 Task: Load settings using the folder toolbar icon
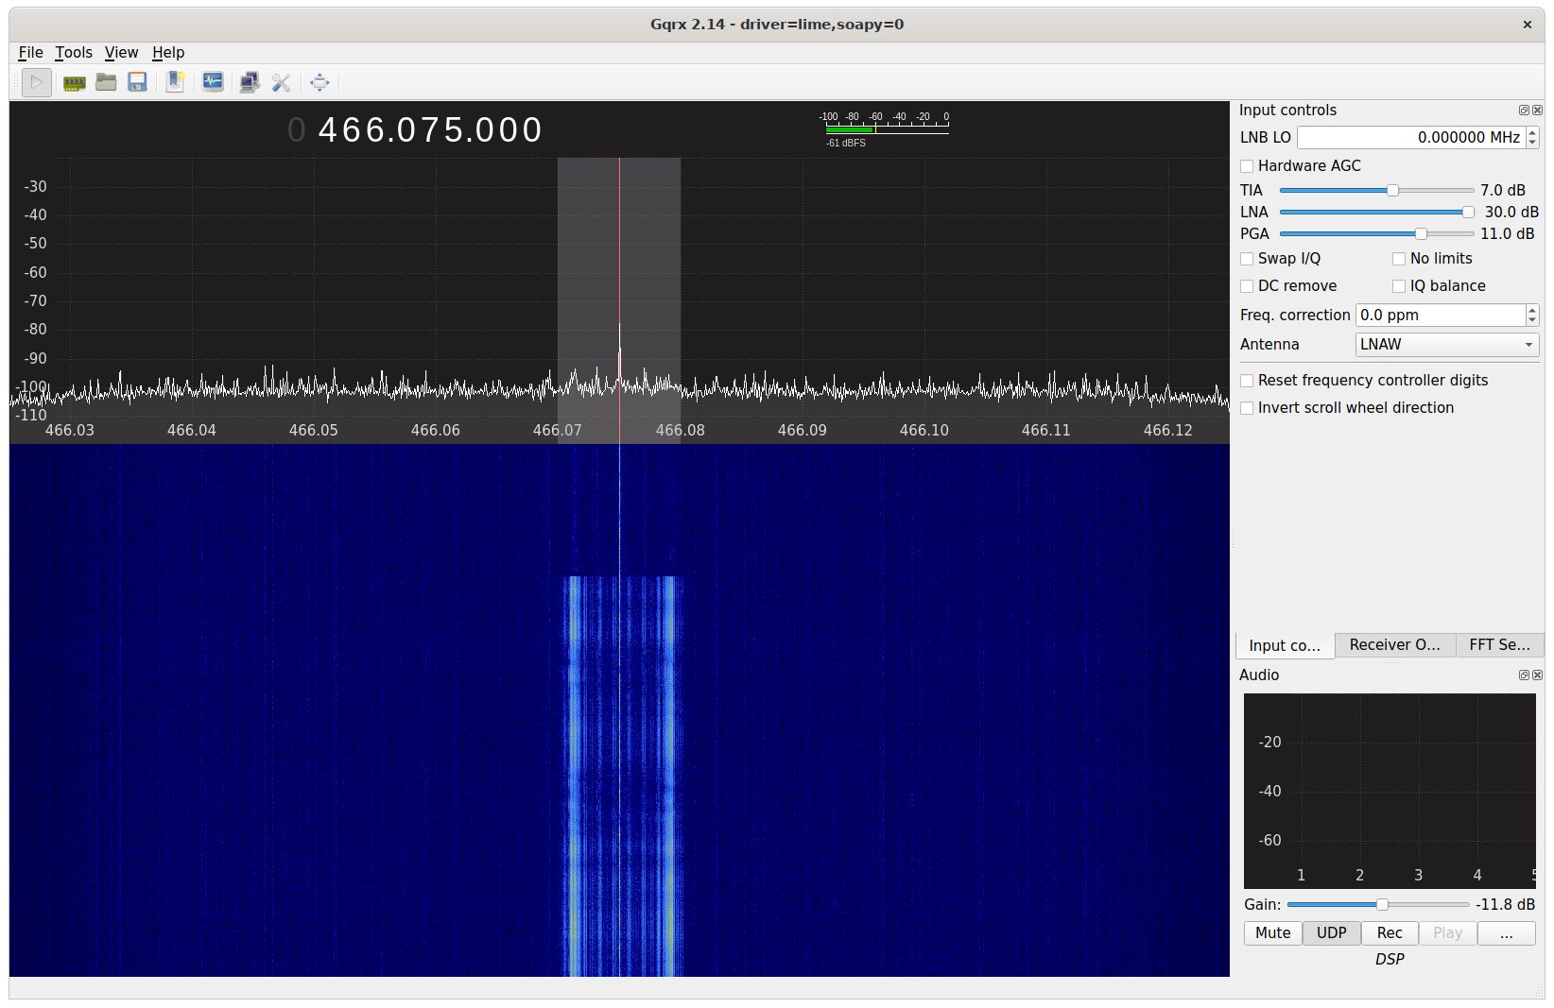pos(106,82)
